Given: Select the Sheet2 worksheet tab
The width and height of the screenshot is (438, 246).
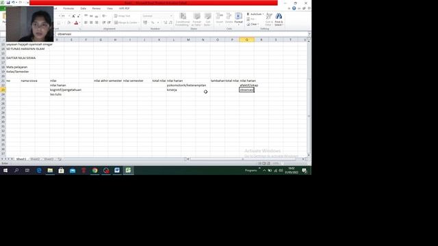Looking at the screenshot, I should point(35,159).
